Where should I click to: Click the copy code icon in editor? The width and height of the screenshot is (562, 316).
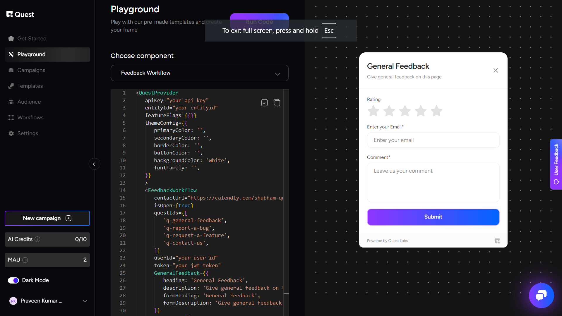click(277, 103)
